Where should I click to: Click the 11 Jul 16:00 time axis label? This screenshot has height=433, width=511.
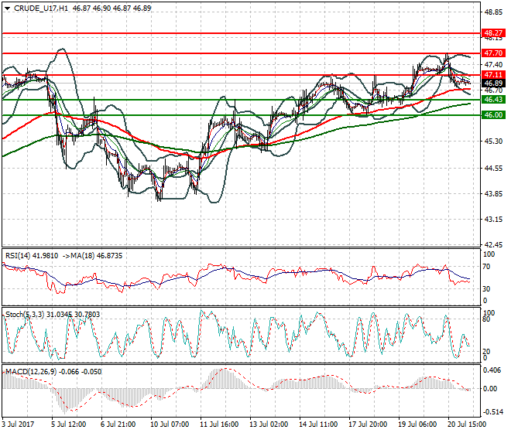[x=219, y=424]
